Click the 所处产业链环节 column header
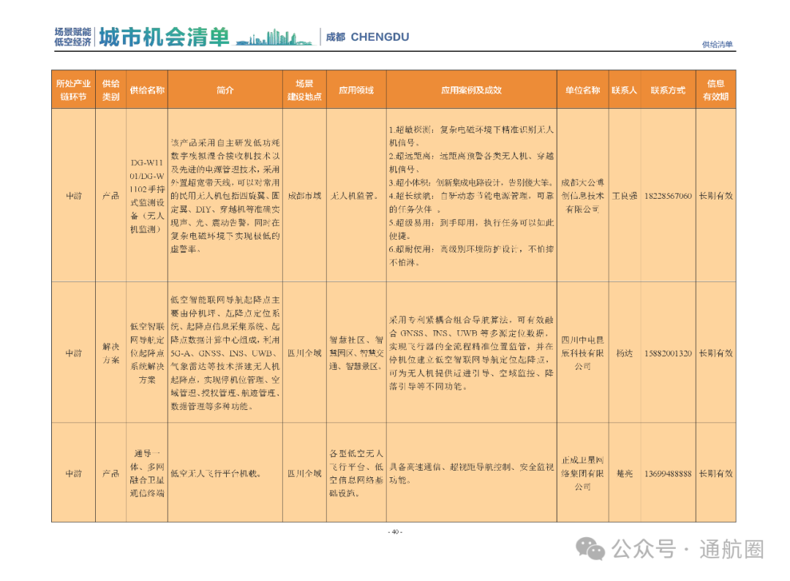790x581 pixels. tap(74, 90)
